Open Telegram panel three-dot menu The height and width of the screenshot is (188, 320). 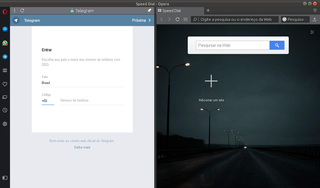[15, 10]
